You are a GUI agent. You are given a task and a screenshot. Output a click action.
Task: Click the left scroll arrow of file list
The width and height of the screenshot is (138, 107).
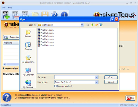pos(5,64)
